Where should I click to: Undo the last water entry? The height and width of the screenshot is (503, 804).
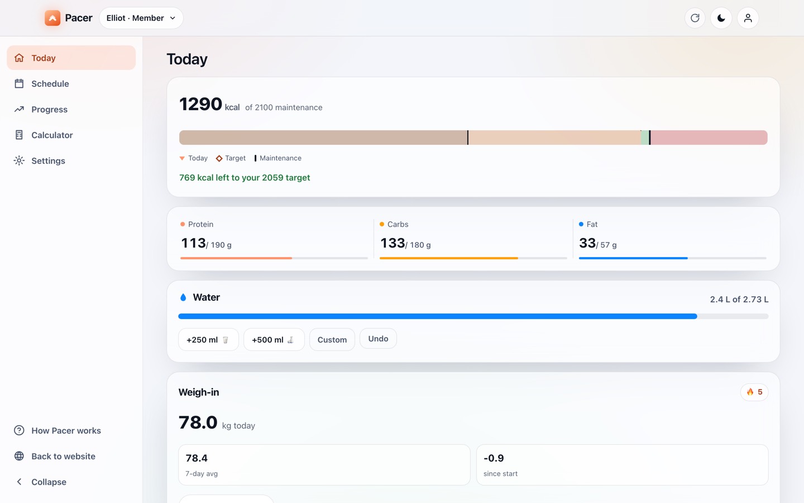click(x=378, y=339)
